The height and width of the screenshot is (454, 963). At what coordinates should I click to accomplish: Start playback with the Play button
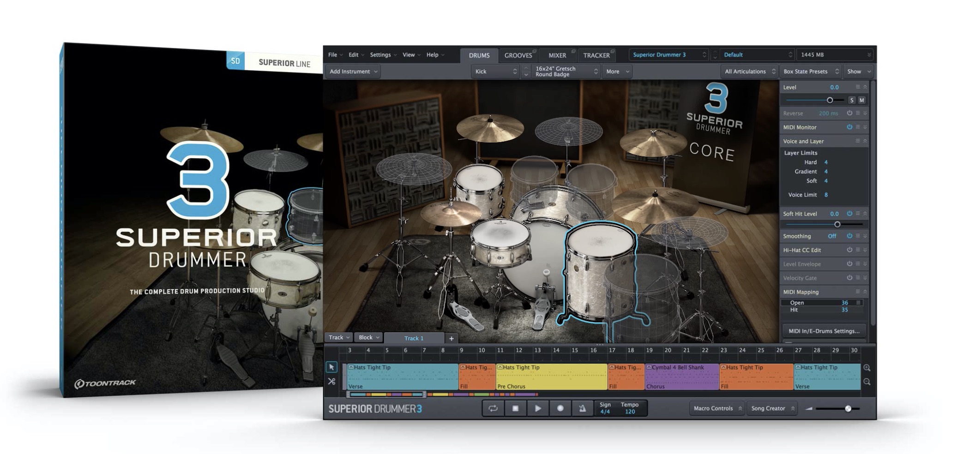coord(538,408)
